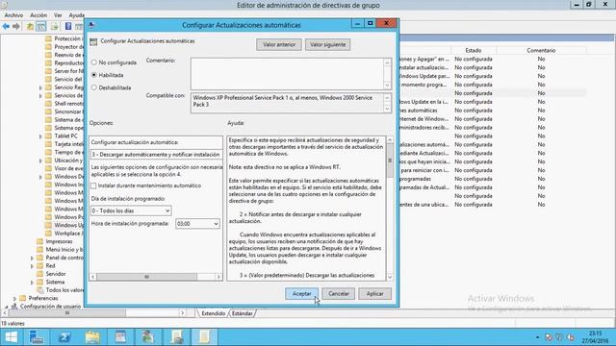The image size is (616, 346).
Task: Select the Deshabilitada radio button
Action: click(94, 87)
